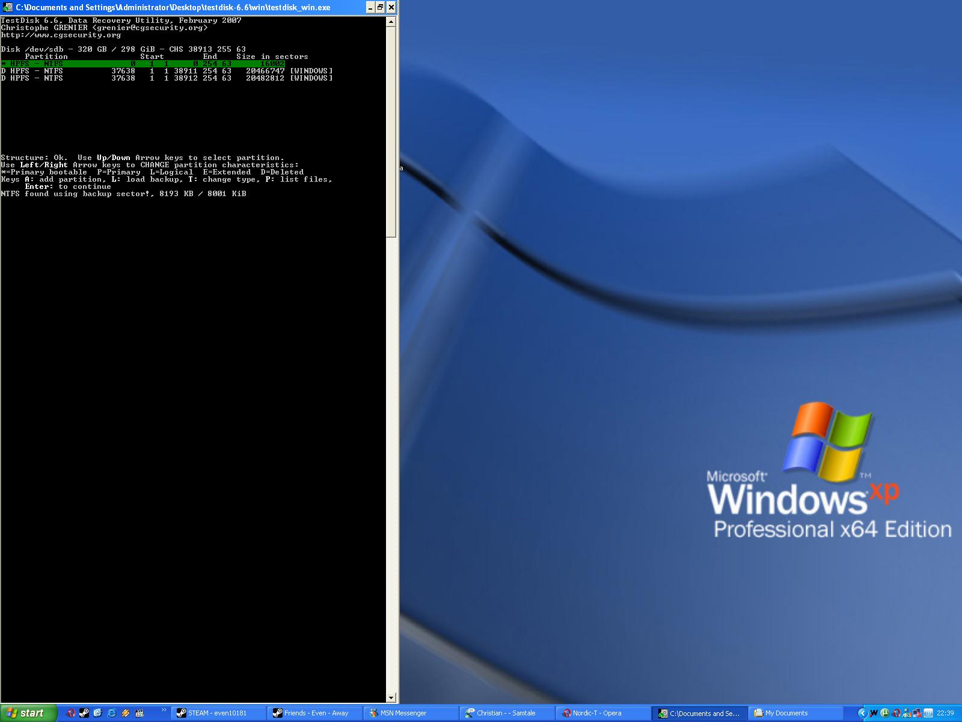Viewport: 962px width, 722px height.
Task: Expand hidden Quick Launch icons chevron
Action: click(164, 710)
